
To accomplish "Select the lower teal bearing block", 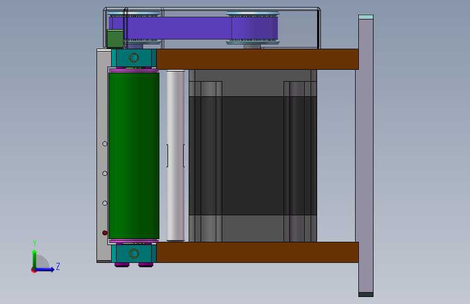I will (x=134, y=254).
